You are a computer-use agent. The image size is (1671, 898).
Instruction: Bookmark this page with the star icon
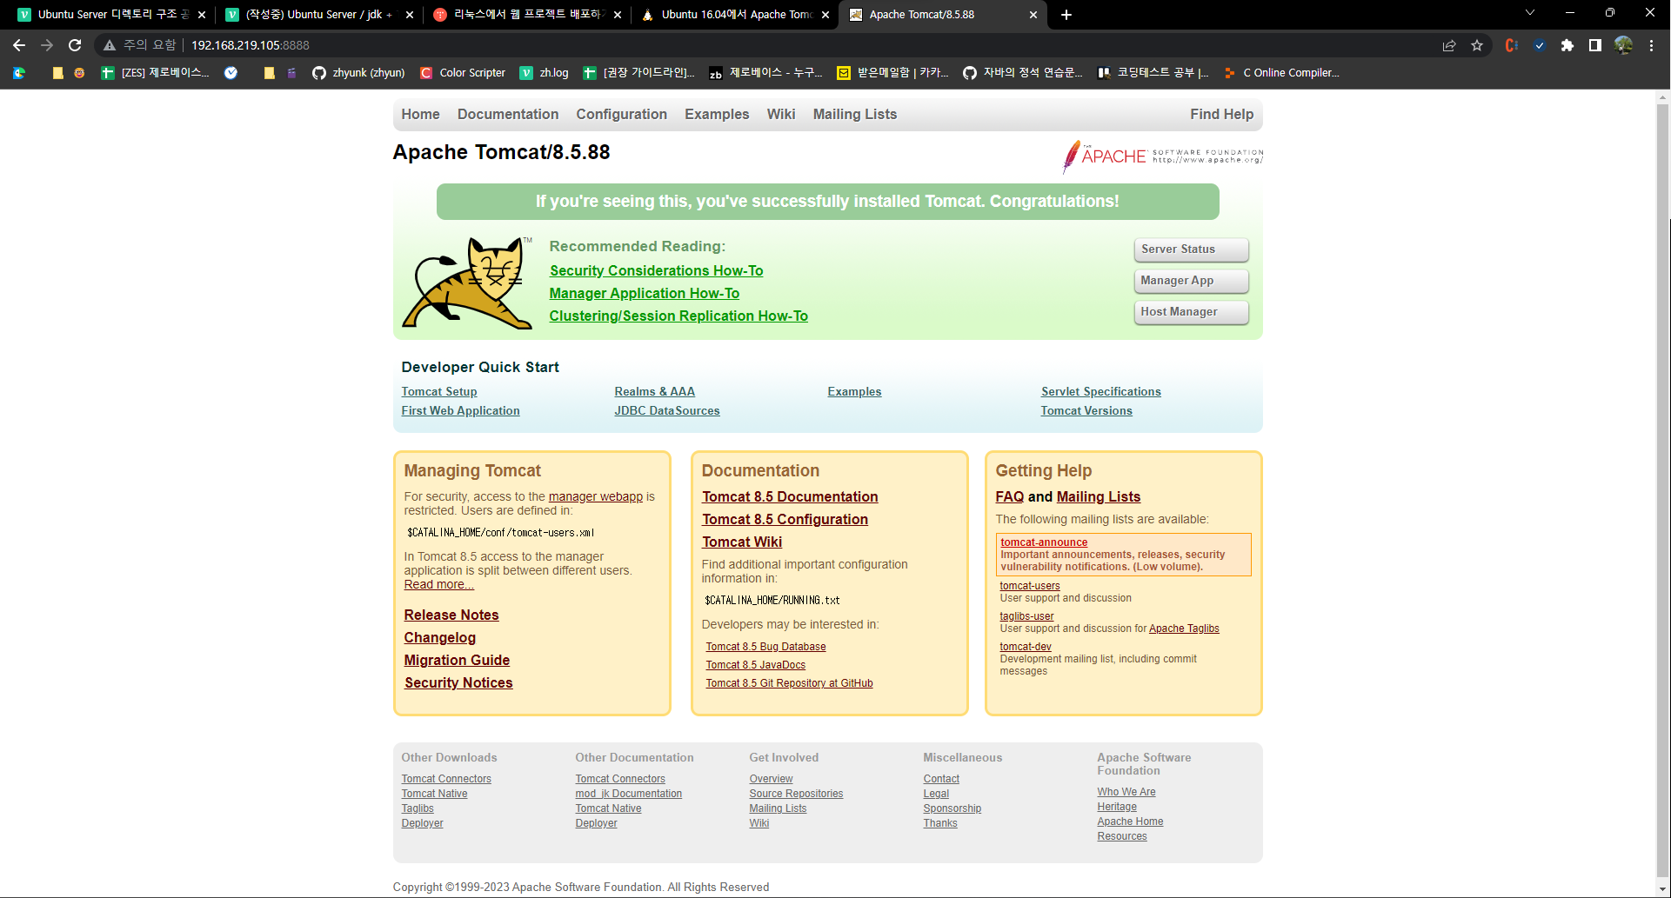coord(1477,45)
